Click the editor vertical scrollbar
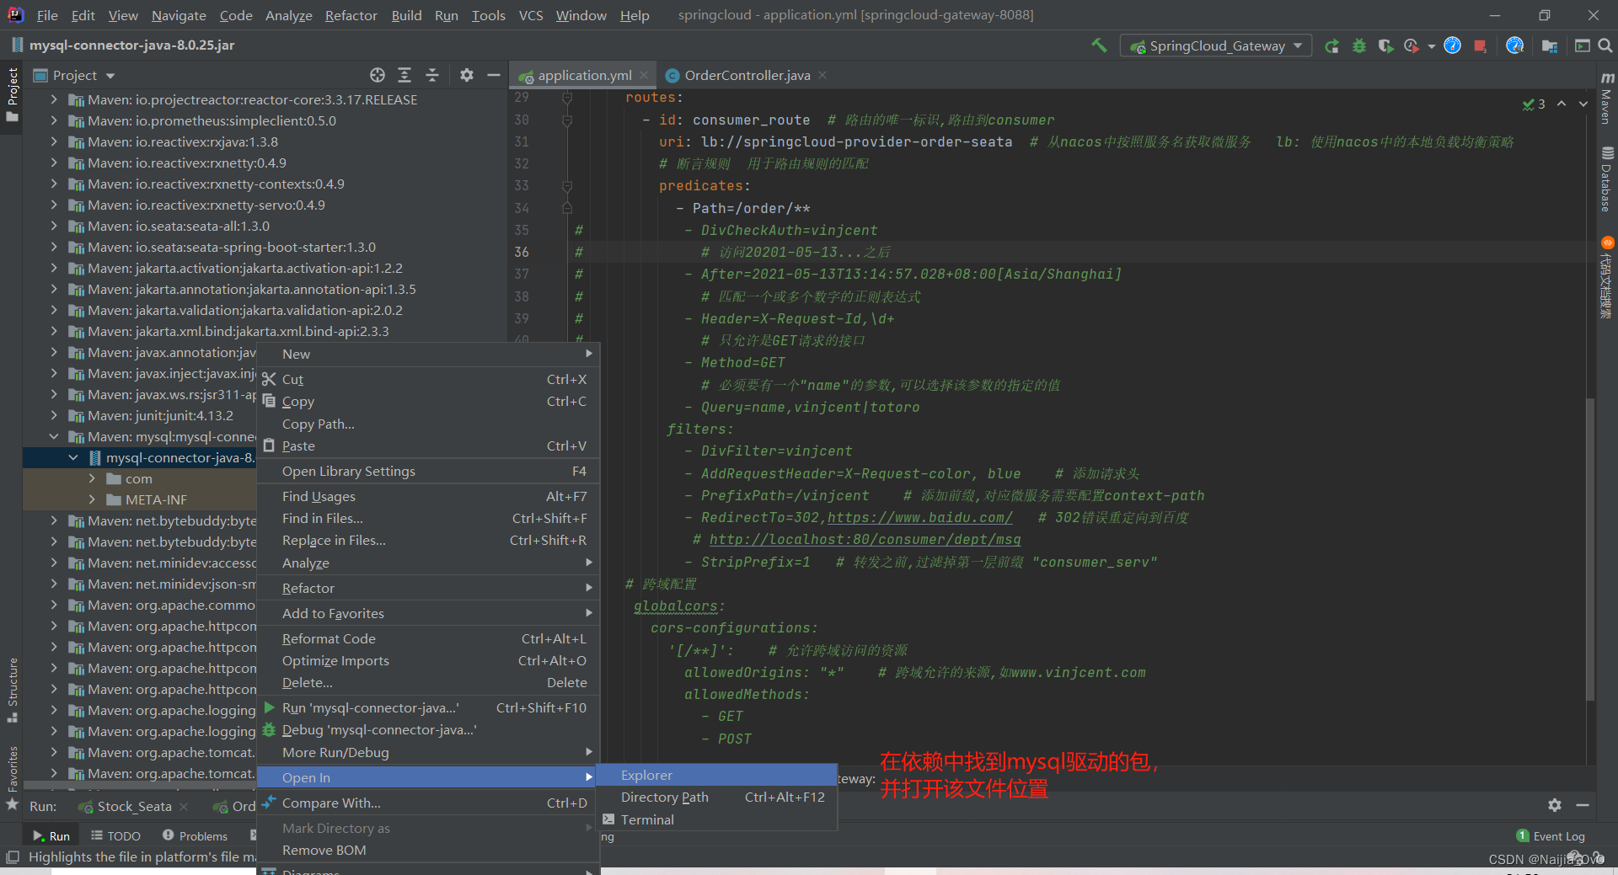 1590,547
